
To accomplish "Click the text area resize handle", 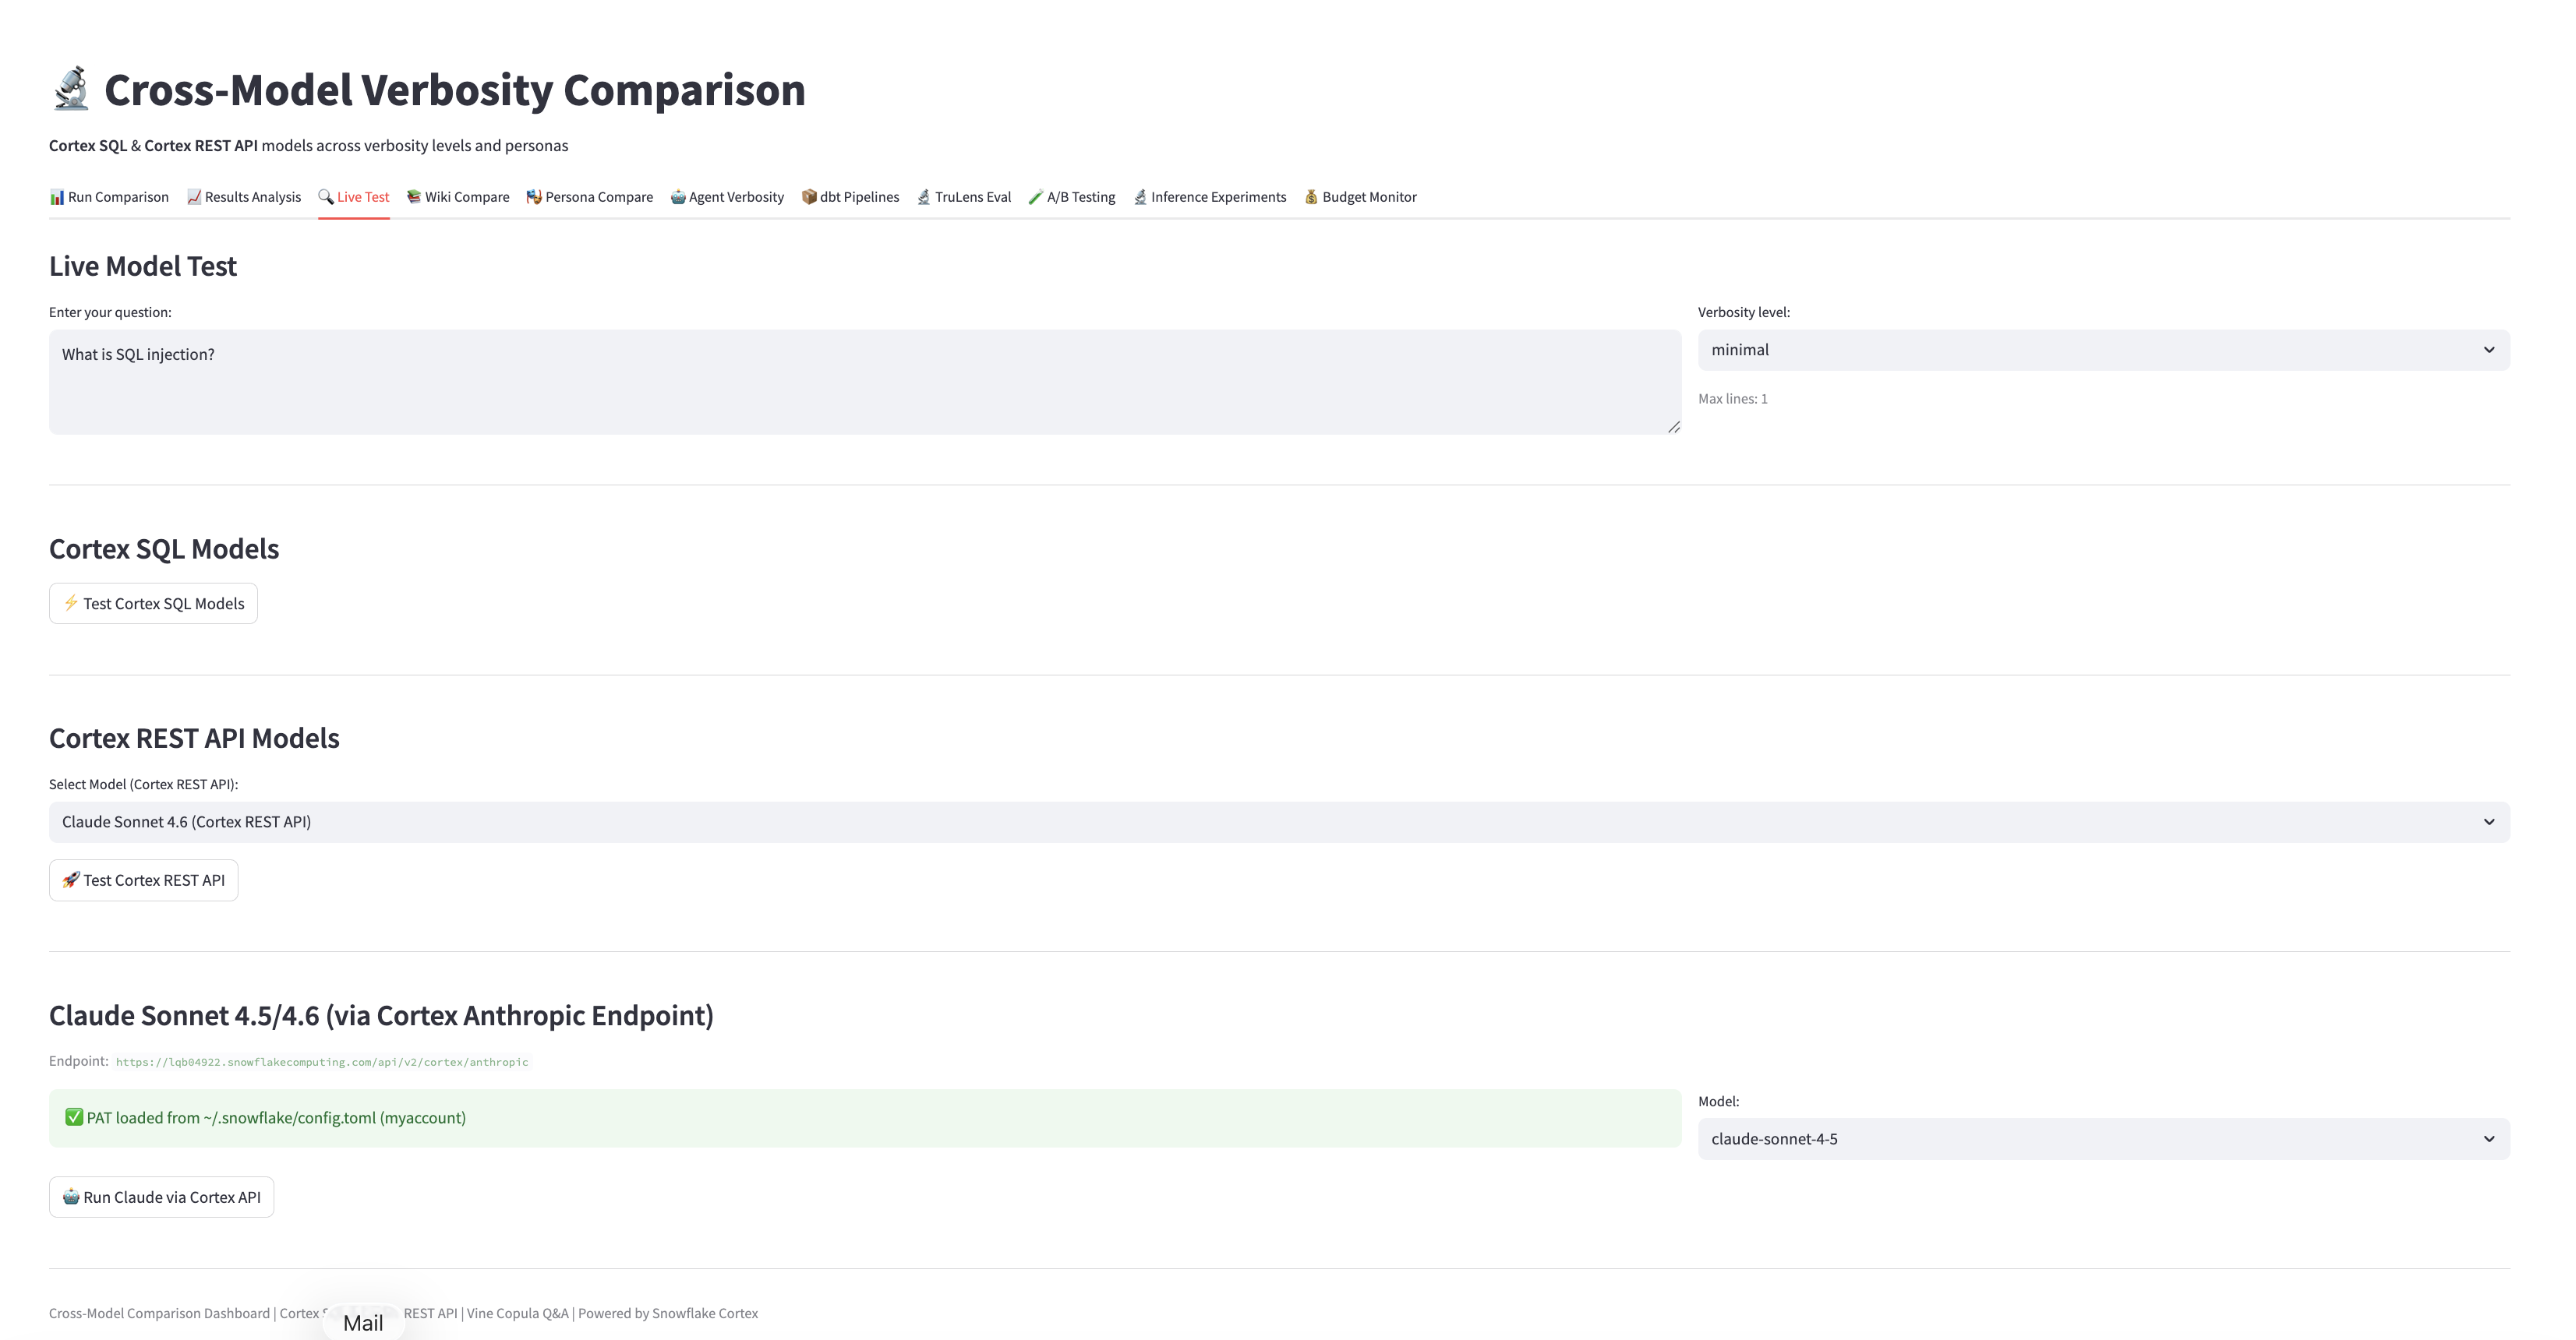I will [1673, 427].
